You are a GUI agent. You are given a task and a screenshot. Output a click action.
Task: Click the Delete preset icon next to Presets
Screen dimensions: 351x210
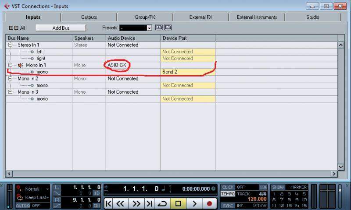pyautogui.click(x=168, y=28)
